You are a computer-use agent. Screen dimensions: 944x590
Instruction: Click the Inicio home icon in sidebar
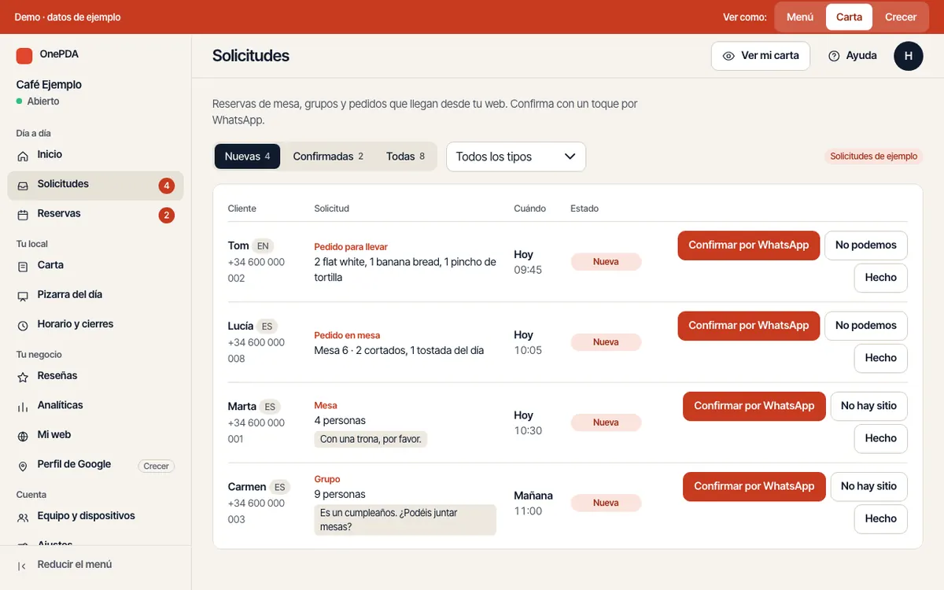23,156
